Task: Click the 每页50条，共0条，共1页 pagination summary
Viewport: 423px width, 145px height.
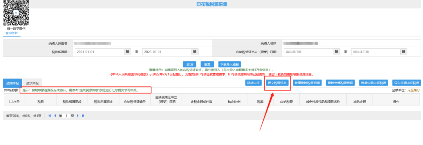Action: point(24,116)
